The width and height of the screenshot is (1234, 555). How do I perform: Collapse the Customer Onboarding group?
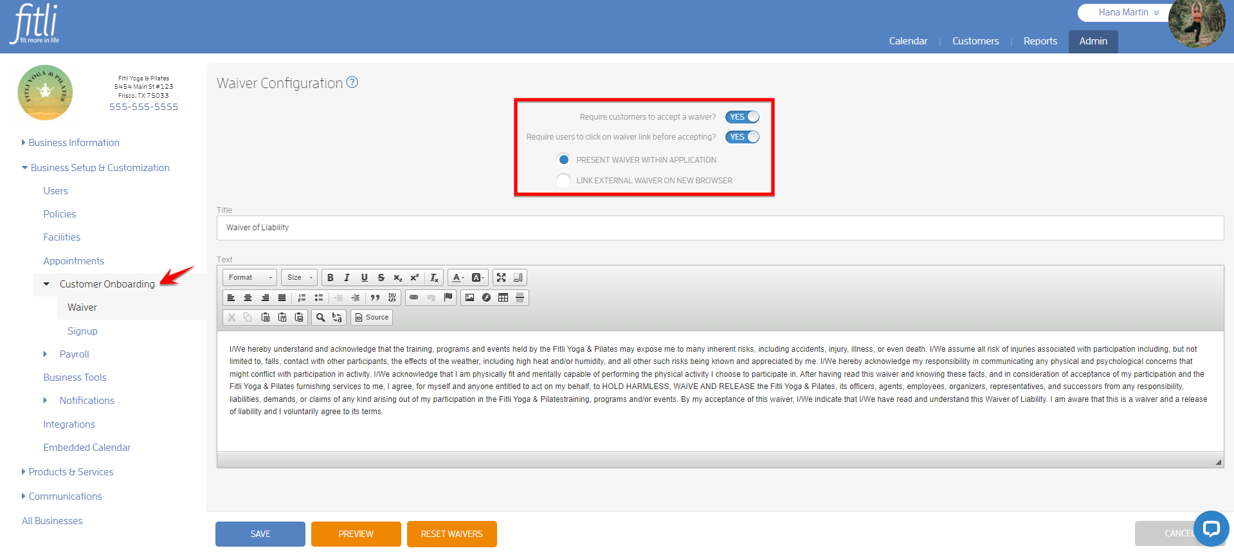(x=46, y=284)
